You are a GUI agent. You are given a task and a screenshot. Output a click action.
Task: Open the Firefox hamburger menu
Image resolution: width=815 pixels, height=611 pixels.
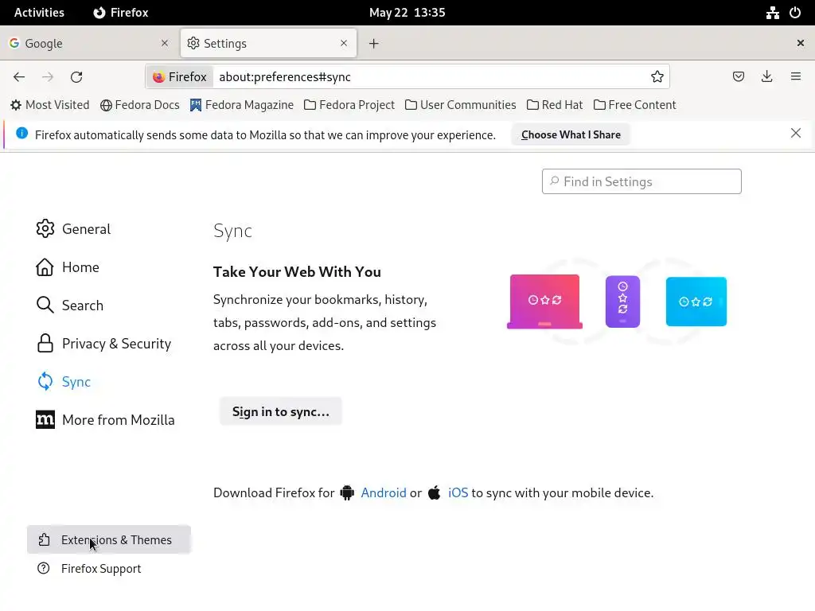coord(795,77)
